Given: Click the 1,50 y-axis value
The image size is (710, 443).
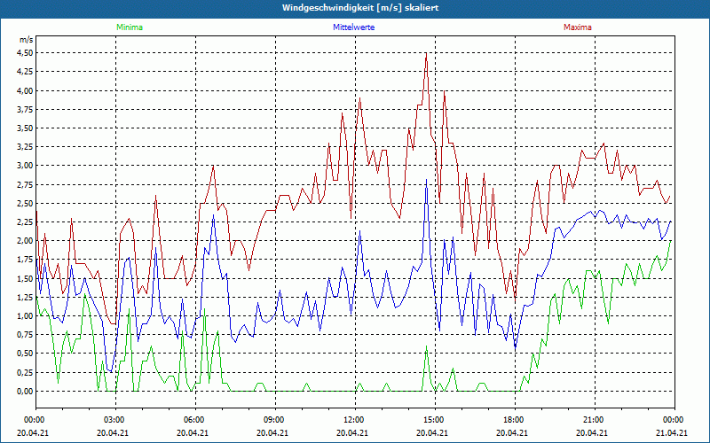Looking at the screenshot, I should (25, 278).
